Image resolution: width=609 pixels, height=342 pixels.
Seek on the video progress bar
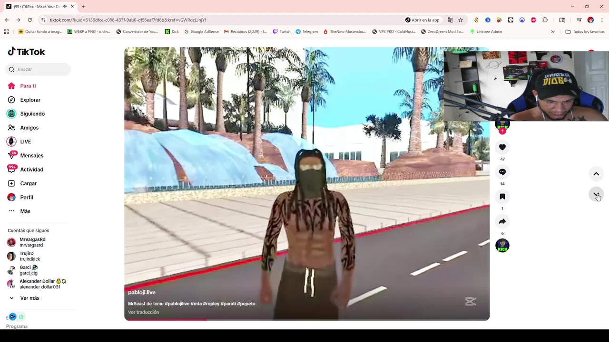(x=307, y=320)
